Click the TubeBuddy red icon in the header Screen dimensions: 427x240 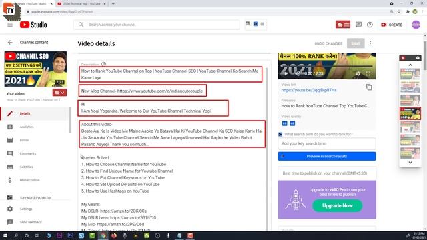[x=343, y=25]
